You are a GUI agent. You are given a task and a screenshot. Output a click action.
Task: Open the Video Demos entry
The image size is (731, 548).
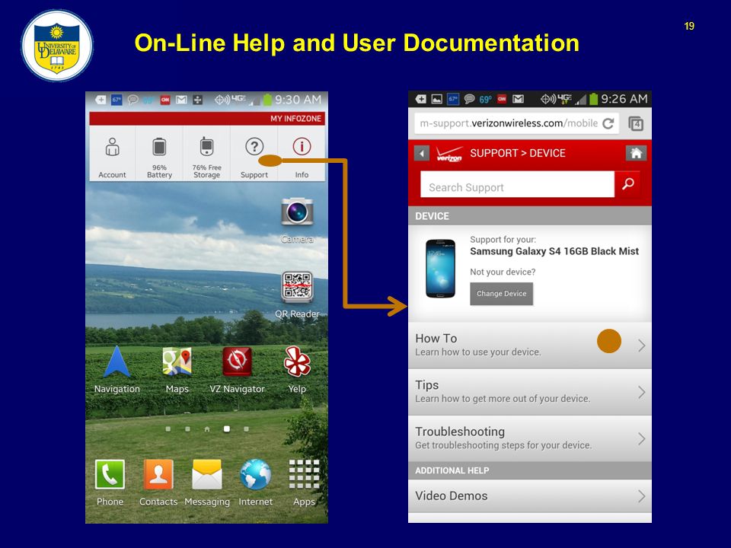click(530, 496)
